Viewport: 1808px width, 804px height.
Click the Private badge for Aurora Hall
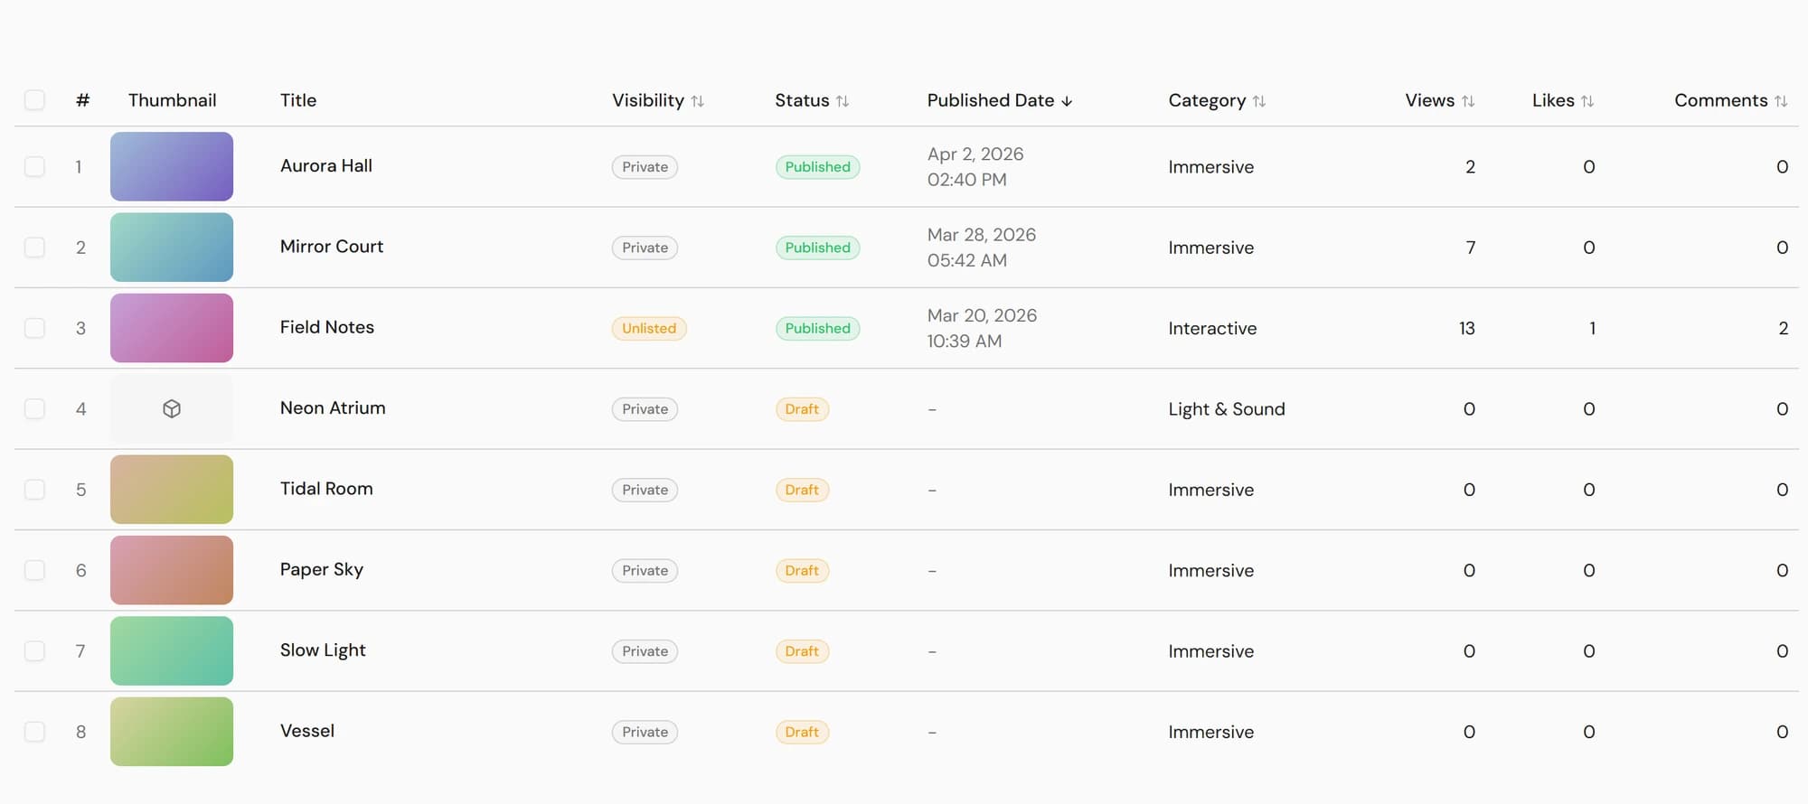click(x=645, y=167)
